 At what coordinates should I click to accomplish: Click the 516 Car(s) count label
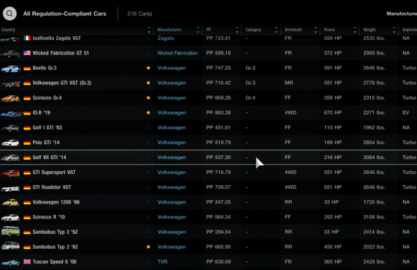[140, 13]
